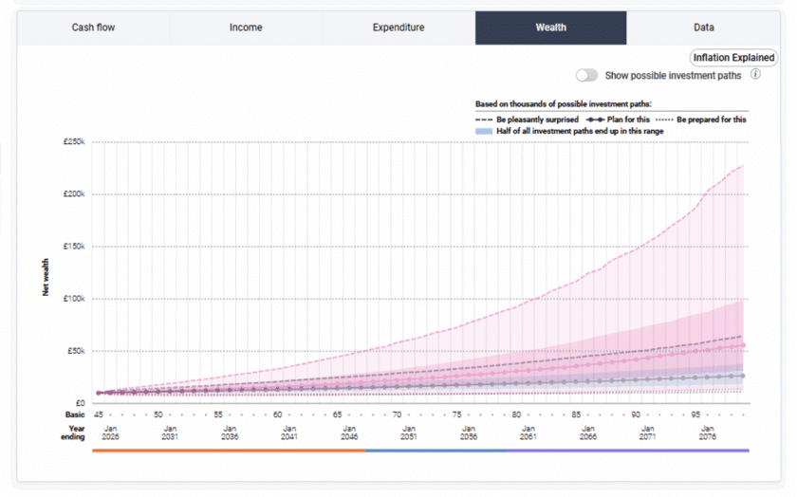797x497 pixels.
Task: Click the £150k y-axis label
Action: pyautogui.click(x=74, y=247)
